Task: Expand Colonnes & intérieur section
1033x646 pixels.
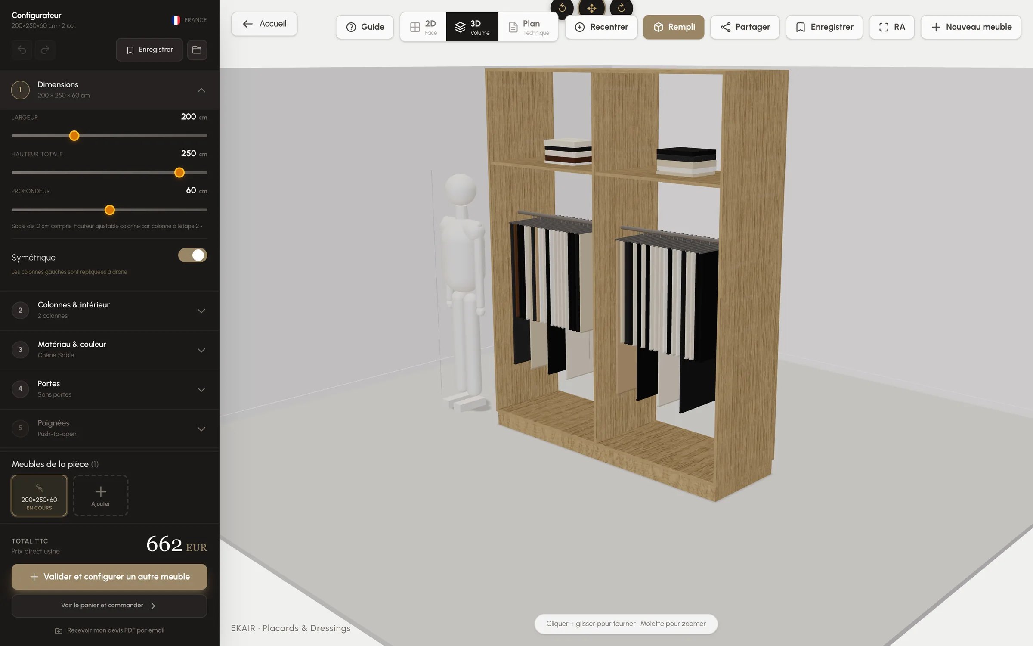Action: tap(109, 311)
